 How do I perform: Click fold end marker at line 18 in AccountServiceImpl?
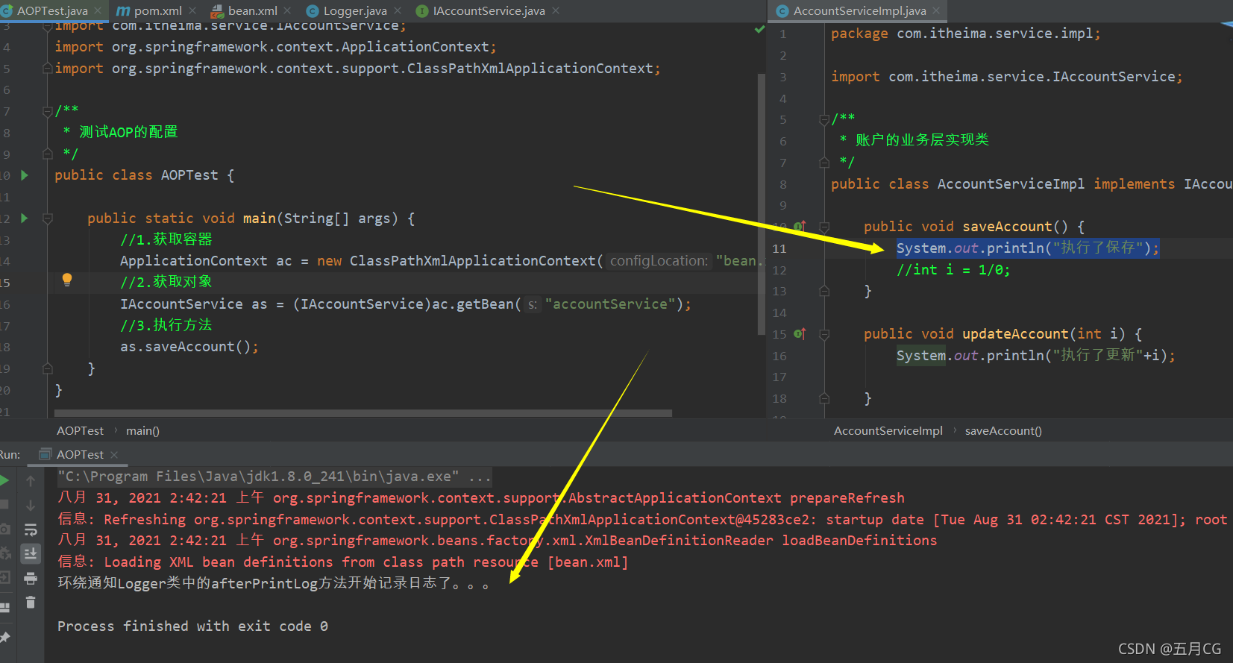[x=824, y=398]
